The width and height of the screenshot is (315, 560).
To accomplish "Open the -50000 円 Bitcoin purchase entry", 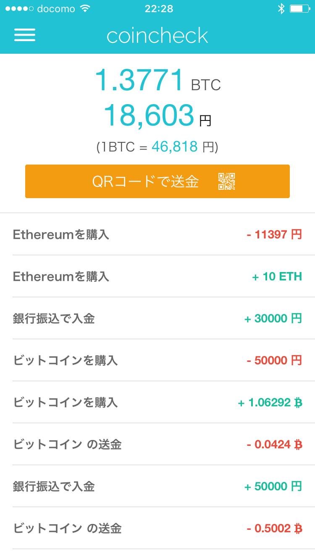I will [x=157, y=360].
